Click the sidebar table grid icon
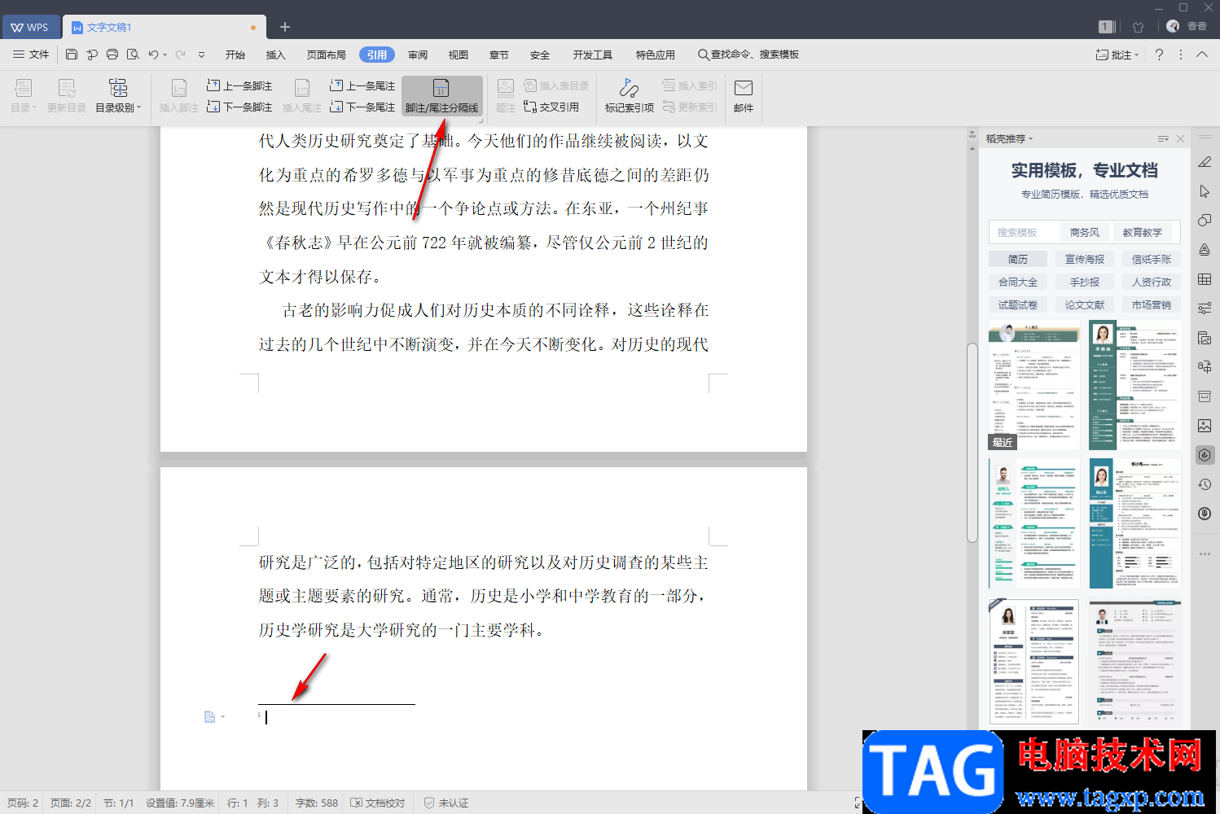 tap(1205, 279)
